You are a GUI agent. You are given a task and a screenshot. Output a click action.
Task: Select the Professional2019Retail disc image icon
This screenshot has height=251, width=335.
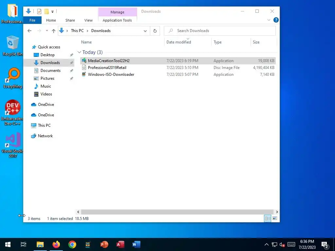pos(84,67)
